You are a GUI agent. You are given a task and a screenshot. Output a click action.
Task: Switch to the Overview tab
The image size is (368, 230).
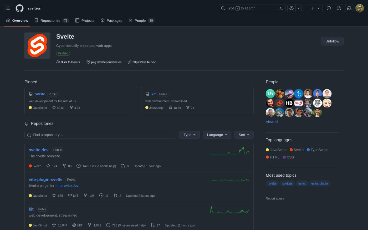point(17,21)
